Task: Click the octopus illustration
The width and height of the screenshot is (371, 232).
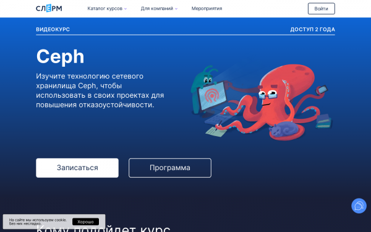Action: pyautogui.click(x=262, y=102)
